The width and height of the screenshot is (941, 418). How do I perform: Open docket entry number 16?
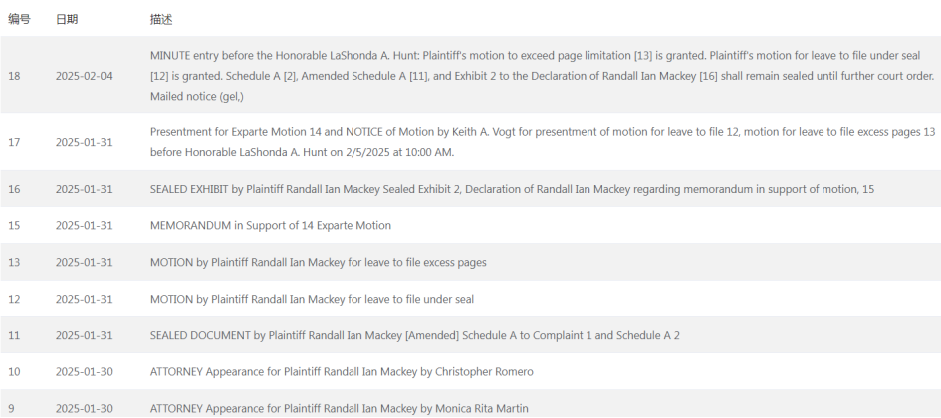(14, 189)
